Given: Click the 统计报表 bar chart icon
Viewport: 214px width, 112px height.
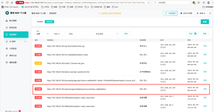Looking at the screenshot, I should (x=7, y=21).
